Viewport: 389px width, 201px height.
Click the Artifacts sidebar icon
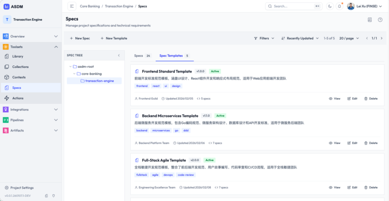(x=6, y=130)
